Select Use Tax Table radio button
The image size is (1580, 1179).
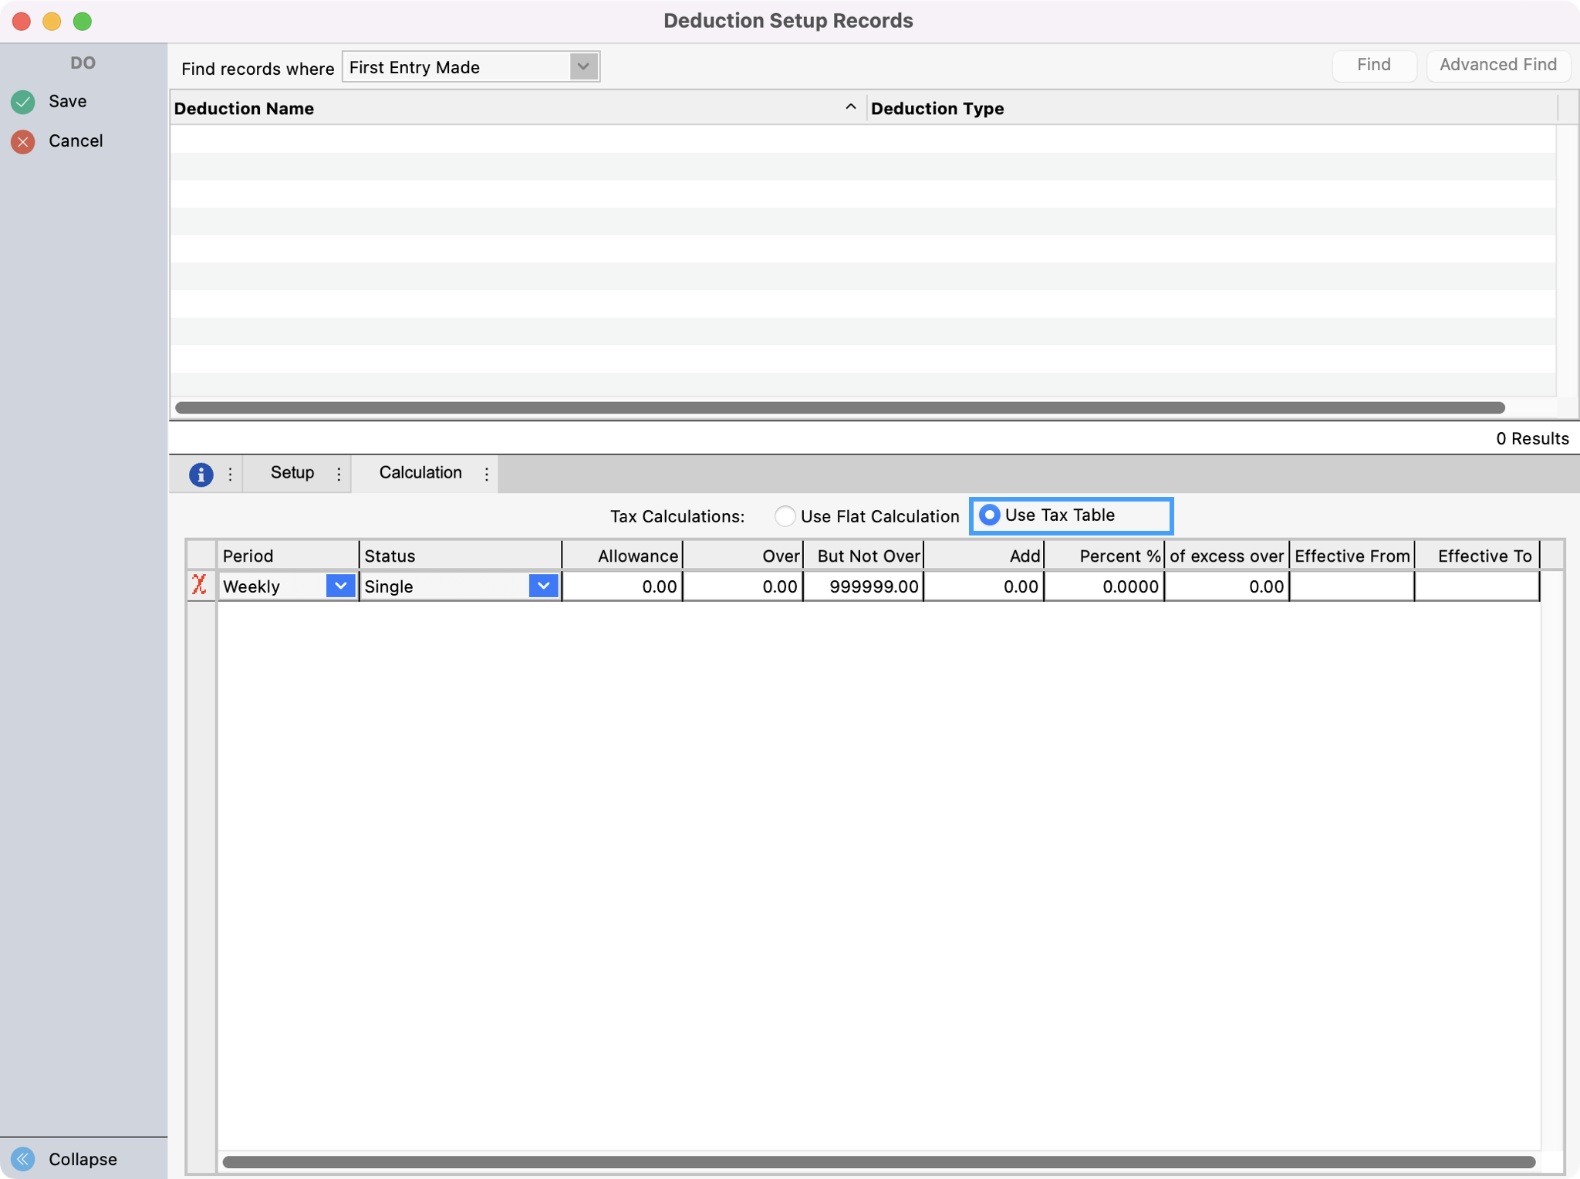point(989,515)
